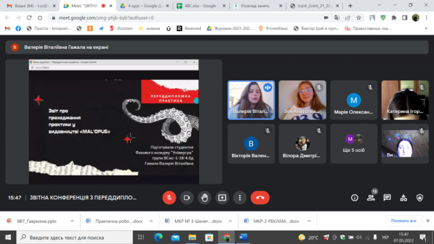Image resolution: width=434 pixels, height=244 pixels.
Task: Click the Present now screen icon
Action: click(222, 197)
